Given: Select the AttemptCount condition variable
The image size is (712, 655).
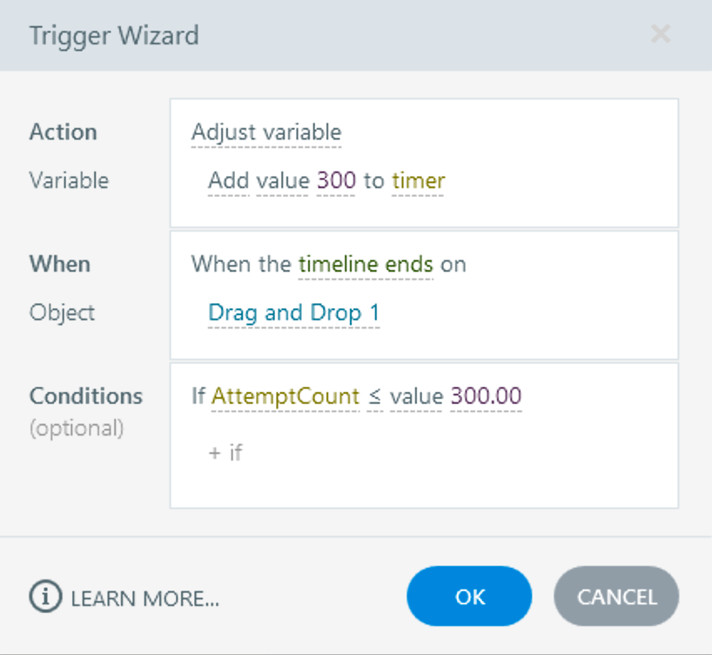Looking at the screenshot, I should 285,396.
